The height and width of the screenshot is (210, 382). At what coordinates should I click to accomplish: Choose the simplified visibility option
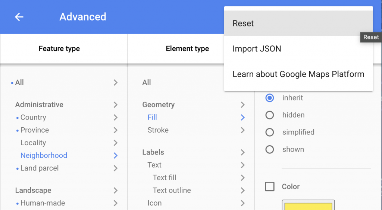point(269,132)
